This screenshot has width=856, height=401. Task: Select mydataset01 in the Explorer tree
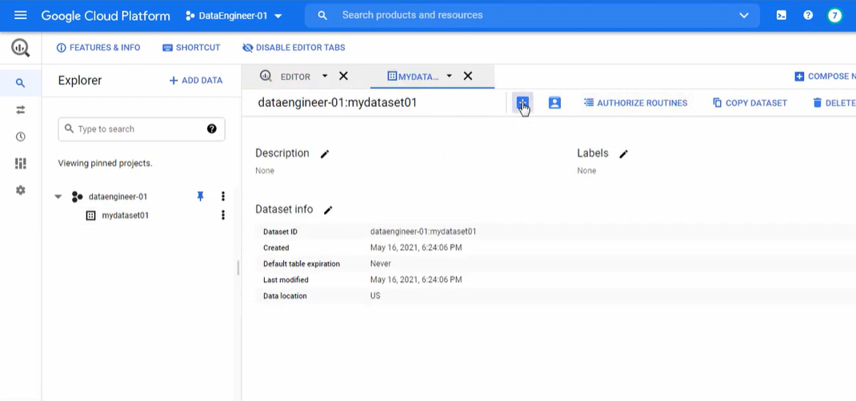(125, 216)
